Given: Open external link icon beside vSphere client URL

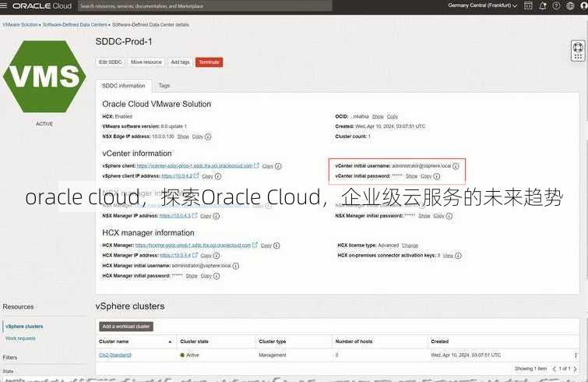Looking at the screenshot, I should 256,165.
